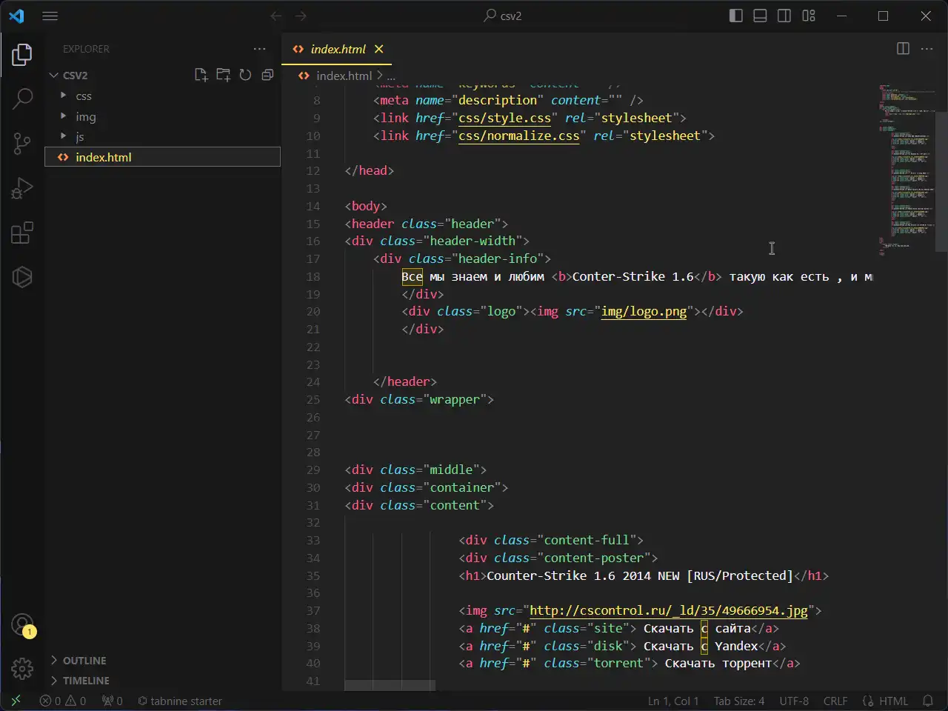The height and width of the screenshot is (711, 948).
Task: Open the hamburger application menu
Action: [x=50, y=16]
